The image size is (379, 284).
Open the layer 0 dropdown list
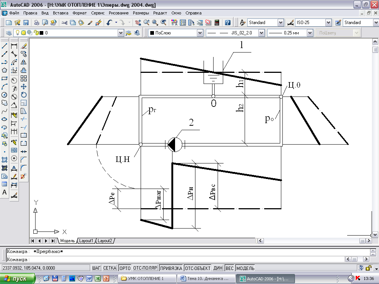tap(121, 33)
